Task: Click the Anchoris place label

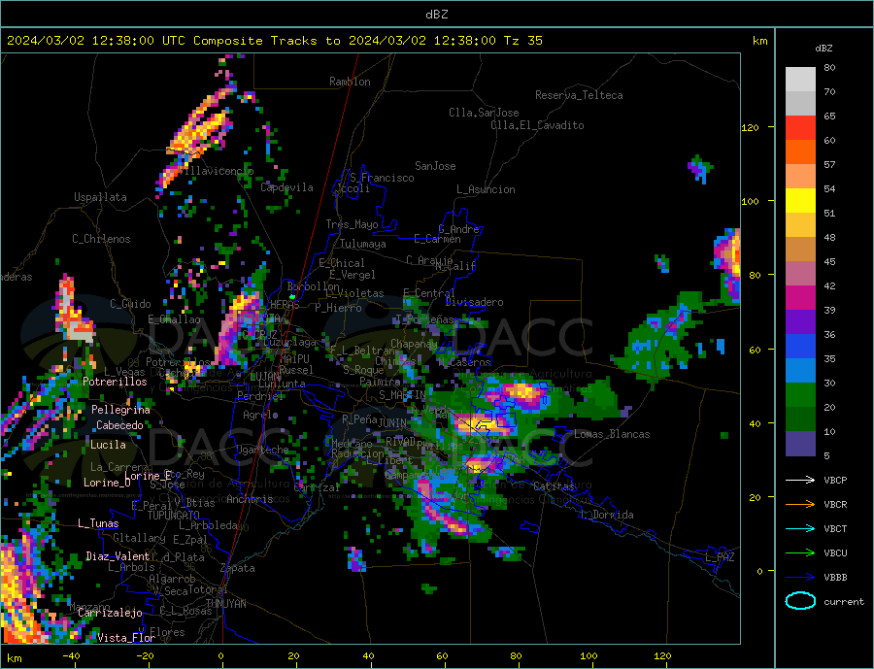Action: coord(250,499)
